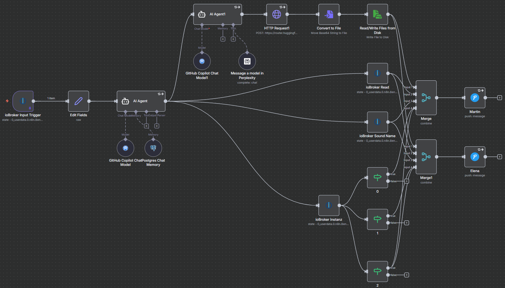Add Output Parser to AI Agent
This screenshot has height=288, width=505.
click(157, 126)
